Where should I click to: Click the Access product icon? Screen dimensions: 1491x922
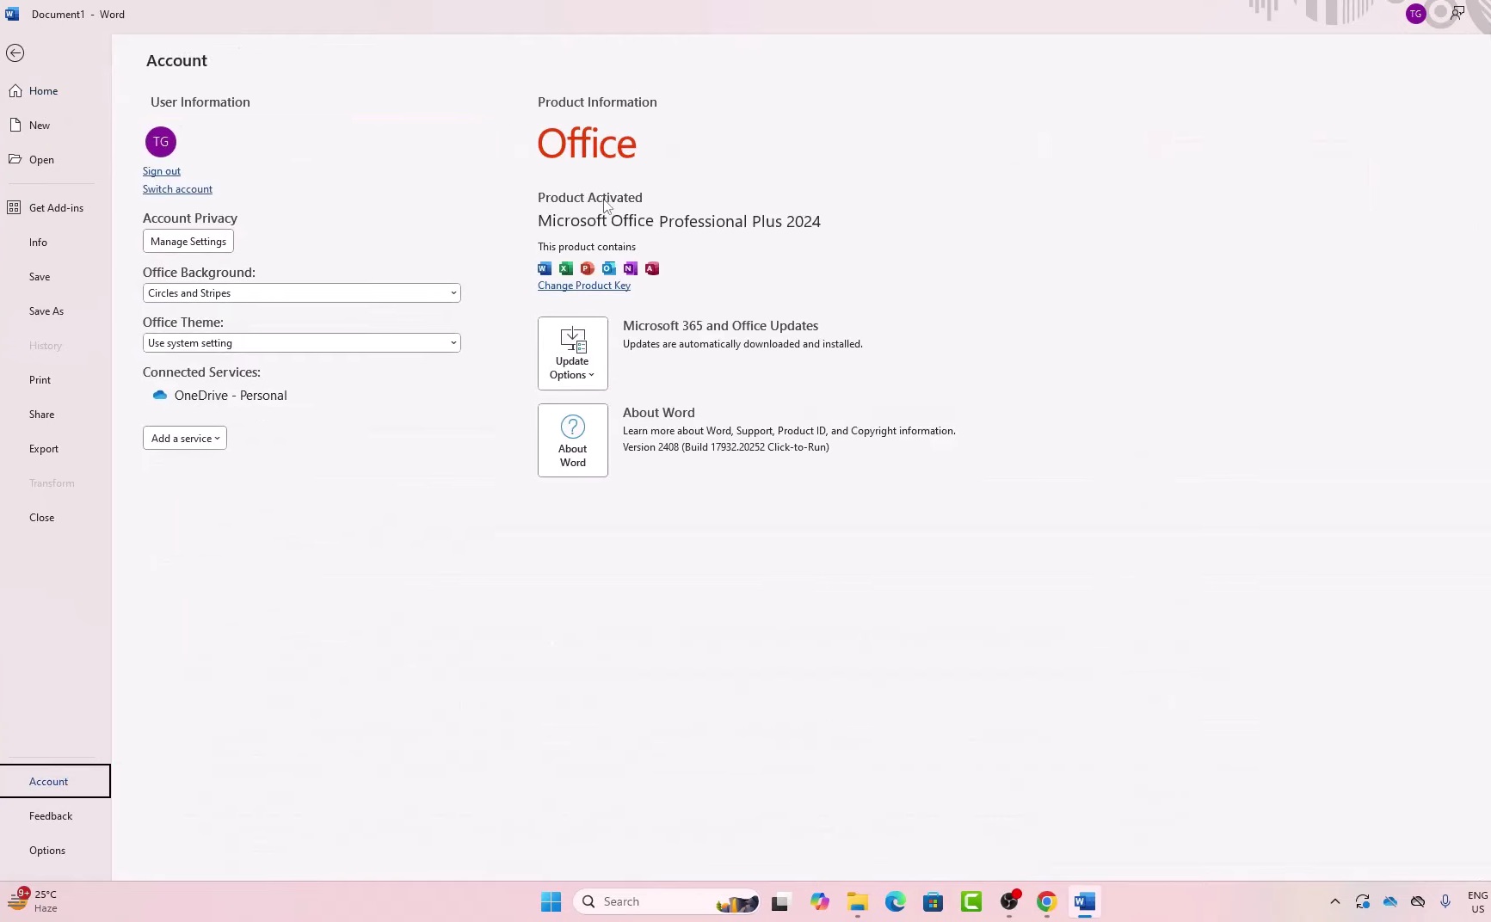(x=652, y=268)
